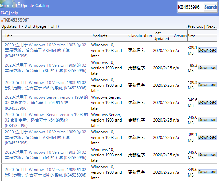The width and height of the screenshot is (219, 183).
Task: Download the Windows 10 1909 x64 update
Action: click(x=207, y=172)
